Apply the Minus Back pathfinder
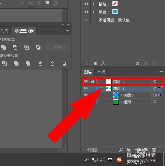Image resolution: width=165 pixels, height=166 pixels. coord(64,63)
